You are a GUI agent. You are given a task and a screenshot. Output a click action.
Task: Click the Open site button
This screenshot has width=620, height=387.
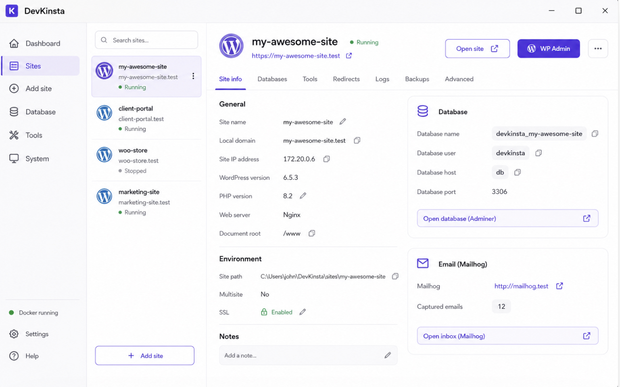[477, 48]
